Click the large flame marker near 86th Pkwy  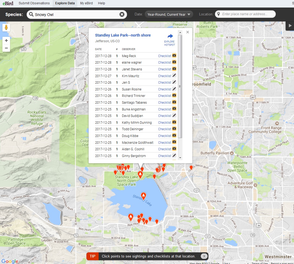click(x=131, y=217)
